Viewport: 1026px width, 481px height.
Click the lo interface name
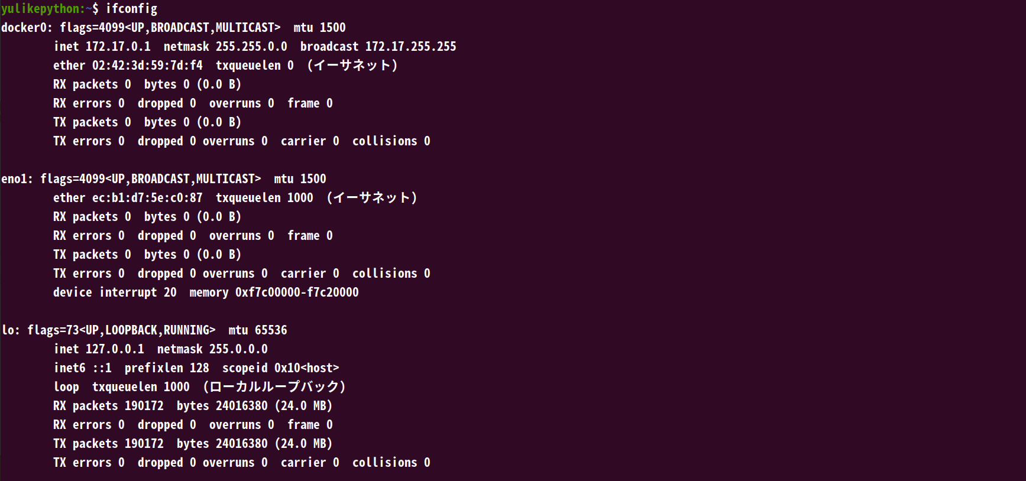coord(8,330)
